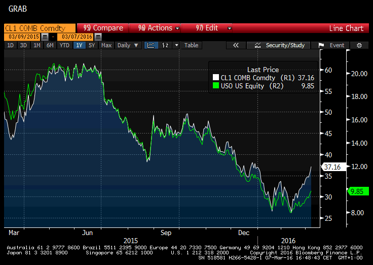The width and height of the screenshot is (373, 265).
Task: Click the 25 value on R1 axis
Action: point(328,218)
